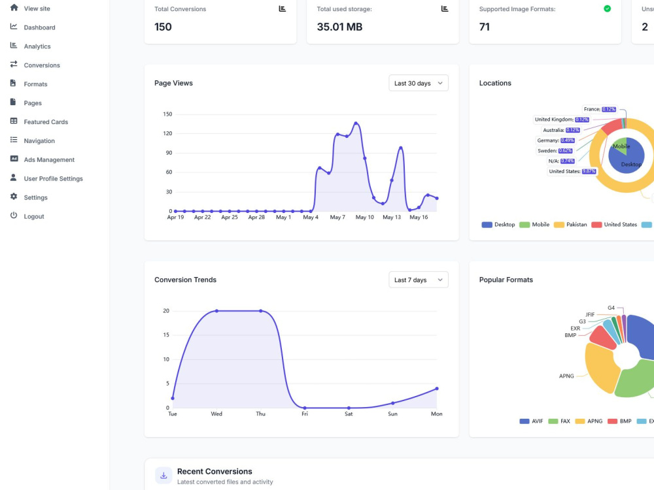
Task: Open the View site menu item
Action: pos(37,8)
